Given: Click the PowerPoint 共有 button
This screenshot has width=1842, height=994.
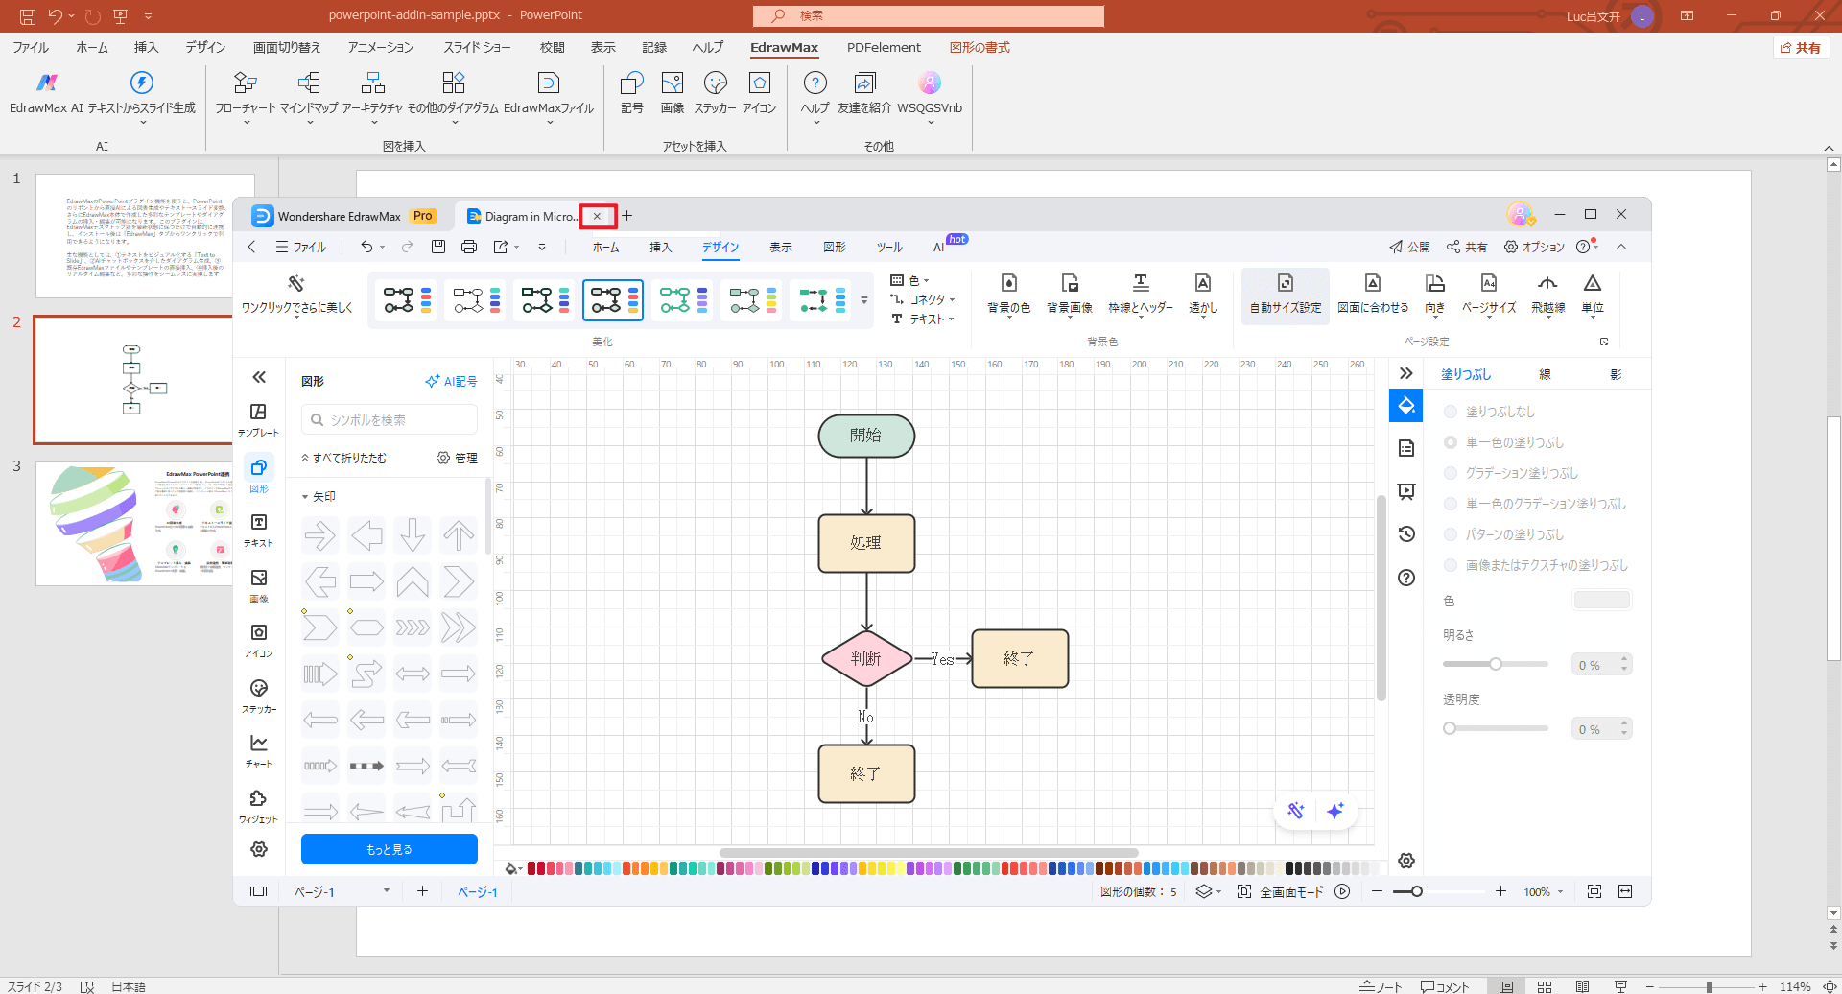Looking at the screenshot, I should pyautogui.click(x=1801, y=48).
